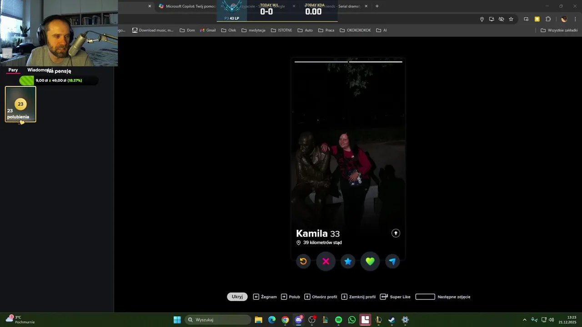This screenshot has height=327, width=582.
Task: Open Steam from taskbar
Action: (391, 320)
